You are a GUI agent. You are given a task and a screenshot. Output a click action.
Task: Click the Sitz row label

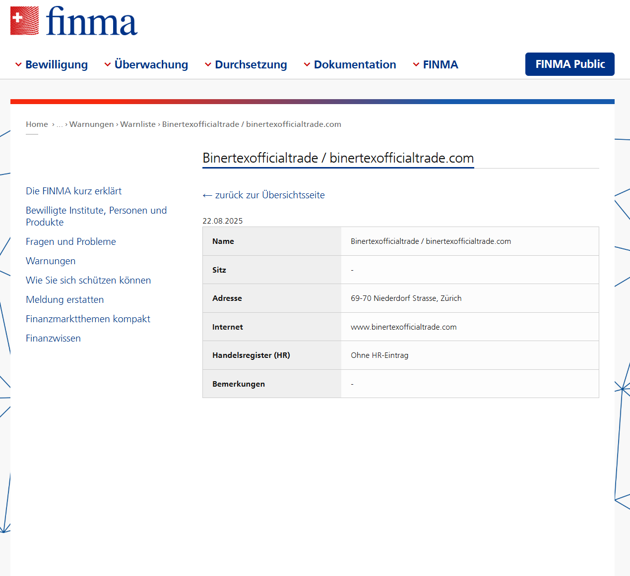[219, 270]
